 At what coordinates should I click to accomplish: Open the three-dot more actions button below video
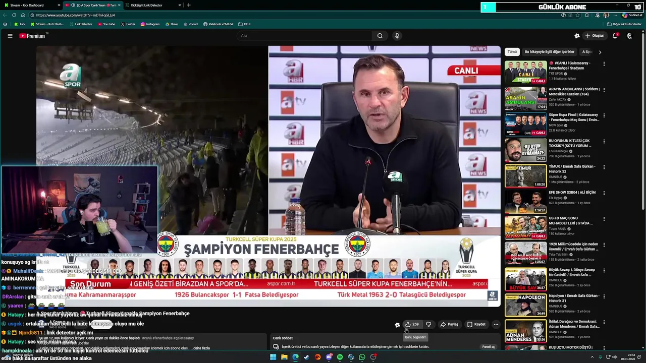click(x=496, y=324)
